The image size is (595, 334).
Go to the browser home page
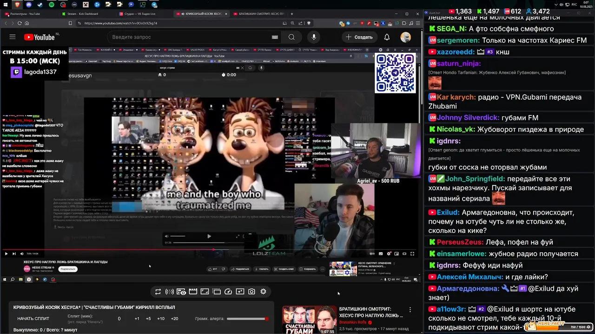pos(26,23)
